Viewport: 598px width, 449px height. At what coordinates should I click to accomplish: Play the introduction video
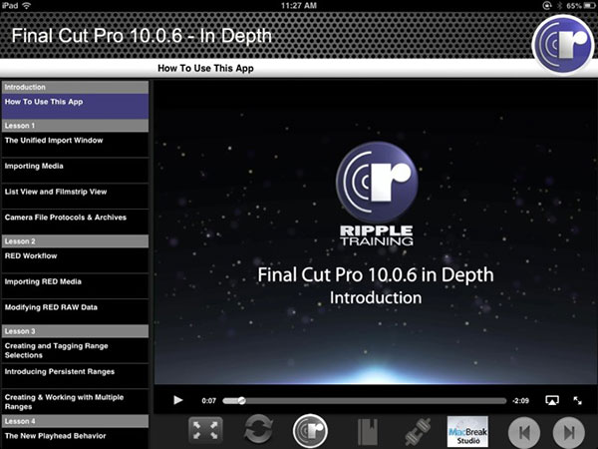pos(177,400)
